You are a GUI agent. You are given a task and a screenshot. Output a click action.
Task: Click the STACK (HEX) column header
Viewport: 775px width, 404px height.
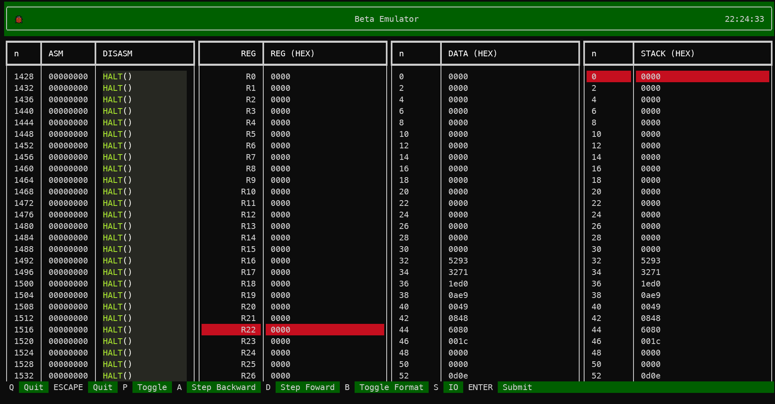click(x=667, y=53)
